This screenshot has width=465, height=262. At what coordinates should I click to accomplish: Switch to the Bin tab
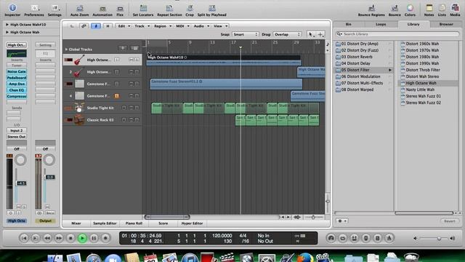point(349,24)
